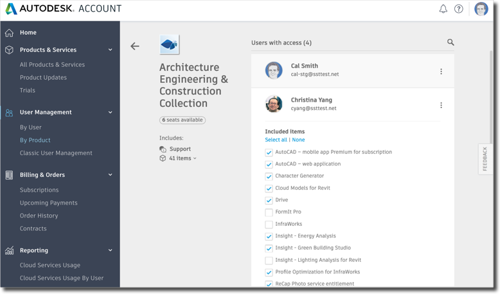Open the notifications bell icon

443,9
